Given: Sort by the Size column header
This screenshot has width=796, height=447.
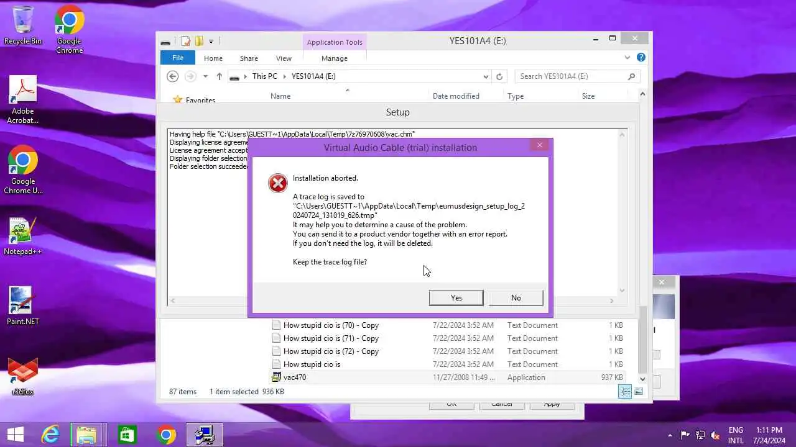Looking at the screenshot, I should [588, 96].
